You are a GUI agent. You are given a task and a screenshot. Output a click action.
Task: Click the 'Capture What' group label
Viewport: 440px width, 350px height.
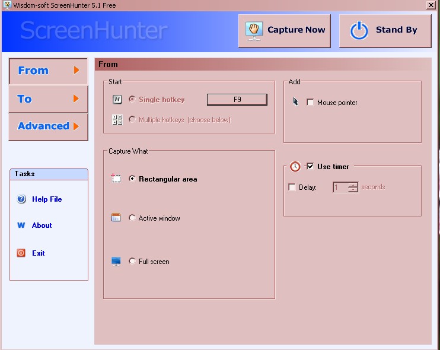pos(128,151)
